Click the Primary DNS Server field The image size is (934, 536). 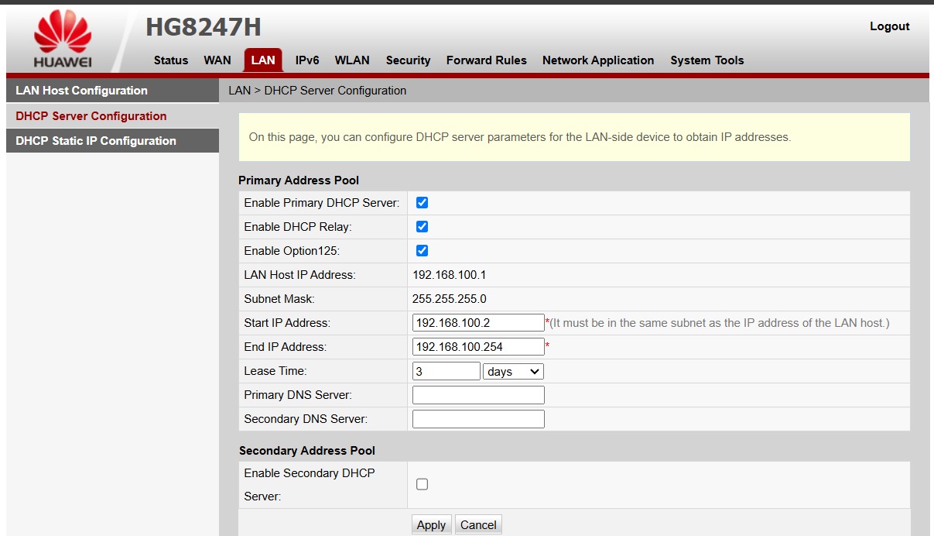[478, 395]
